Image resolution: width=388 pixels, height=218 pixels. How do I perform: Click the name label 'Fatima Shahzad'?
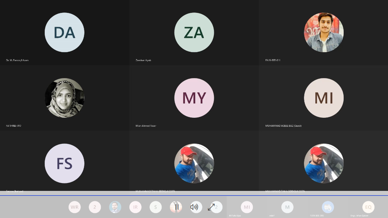tap(15, 191)
